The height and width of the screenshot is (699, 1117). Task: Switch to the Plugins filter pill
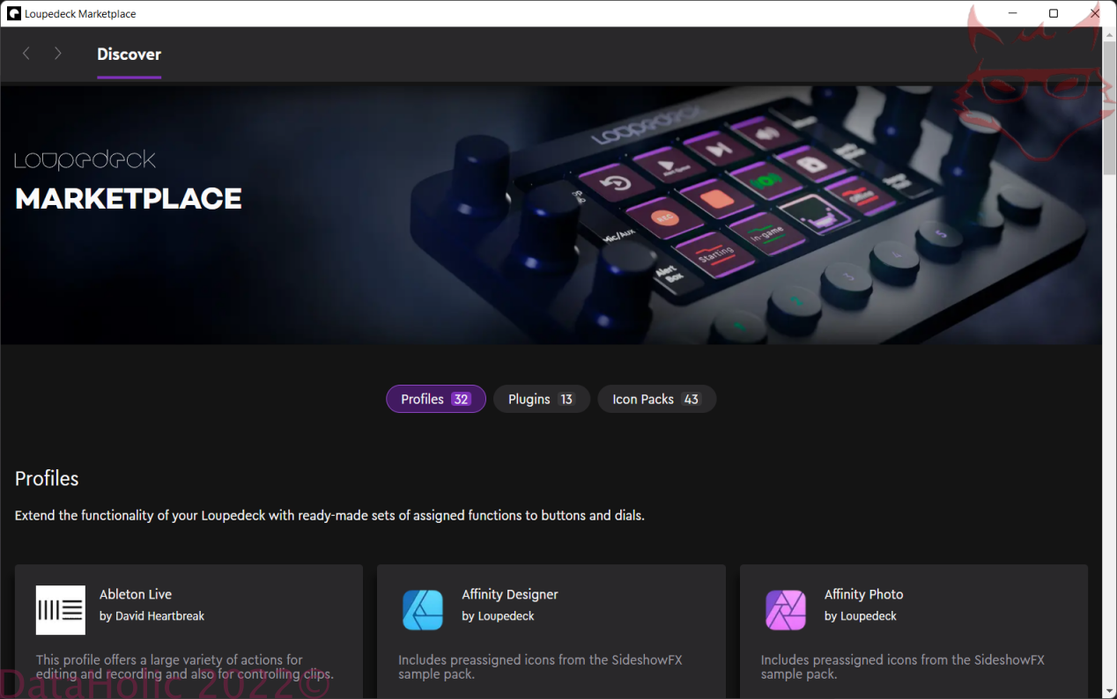[x=542, y=399]
